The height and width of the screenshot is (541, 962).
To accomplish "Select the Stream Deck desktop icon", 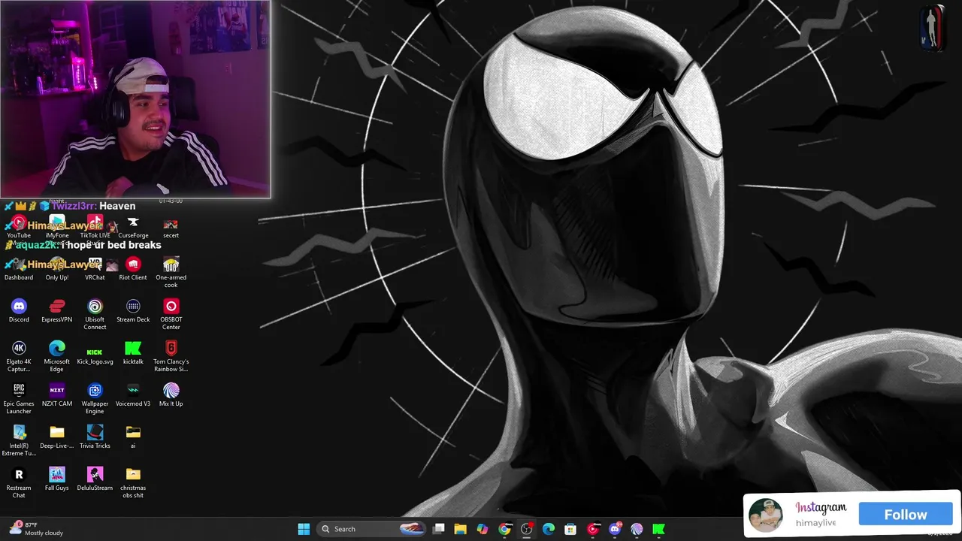I will (133, 310).
